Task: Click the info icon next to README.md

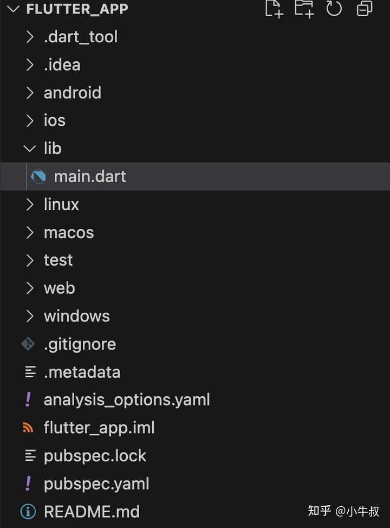Action: pyautogui.click(x=27, y=511)
